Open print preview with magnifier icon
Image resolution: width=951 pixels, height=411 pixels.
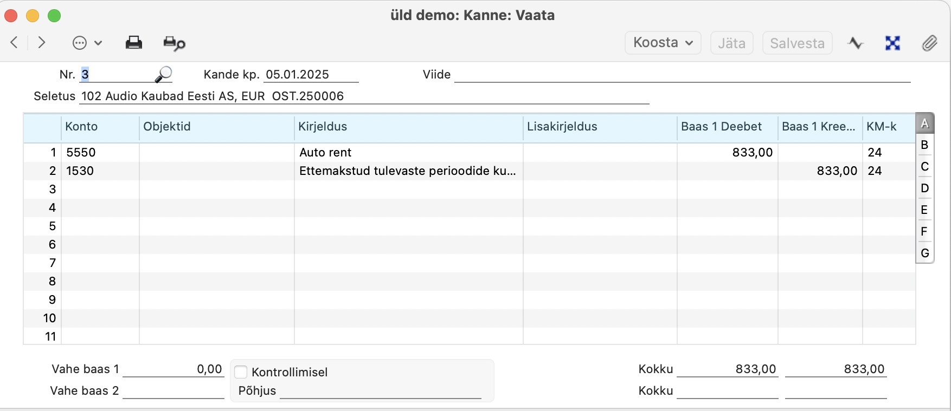[x=174, y=43]
